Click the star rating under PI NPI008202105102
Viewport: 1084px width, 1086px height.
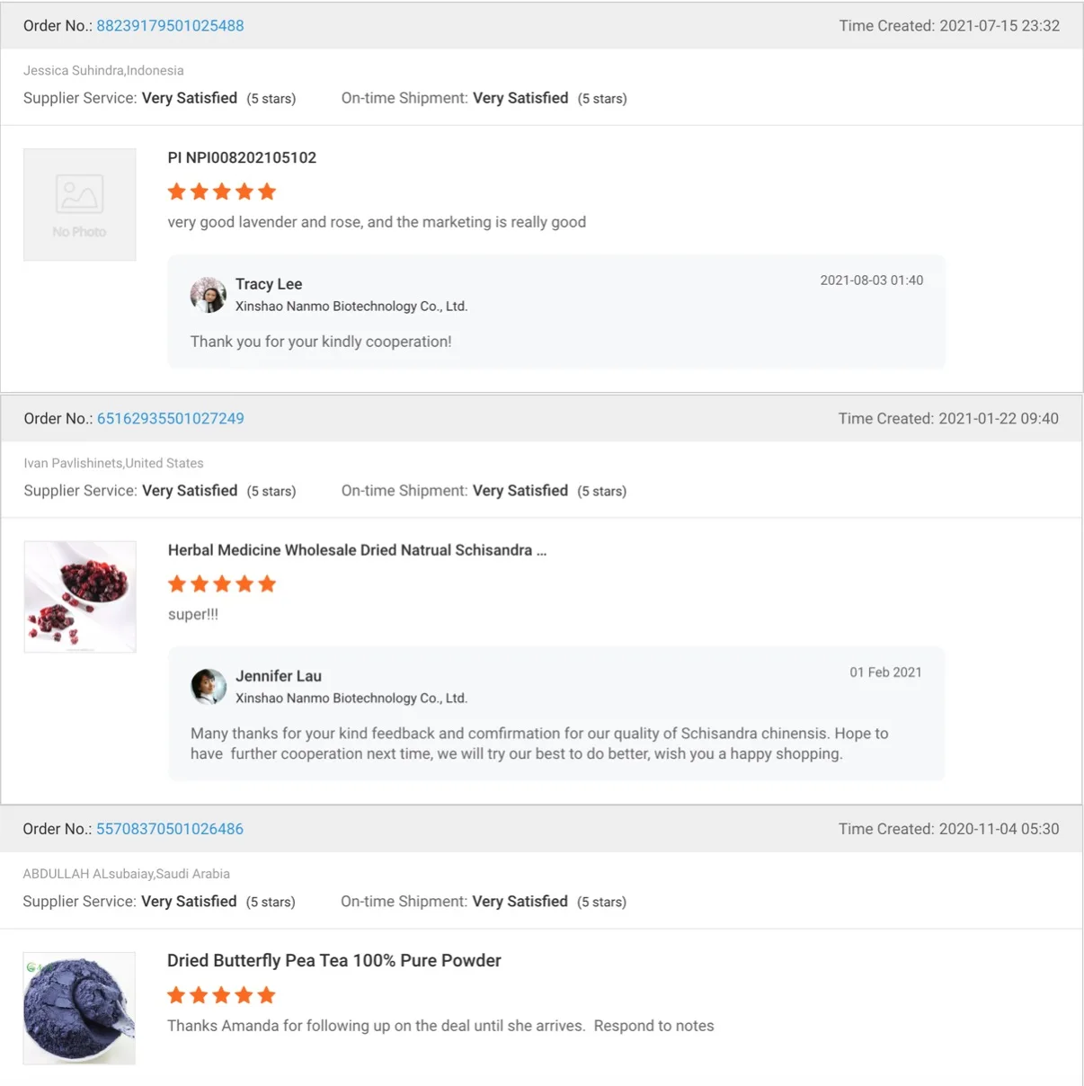[x=222, y=191]
